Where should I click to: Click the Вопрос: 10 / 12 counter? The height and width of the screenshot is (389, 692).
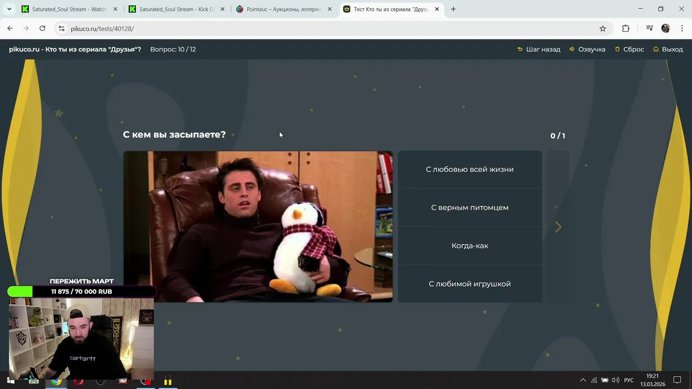pyautogui.click(x=173, y=49)
